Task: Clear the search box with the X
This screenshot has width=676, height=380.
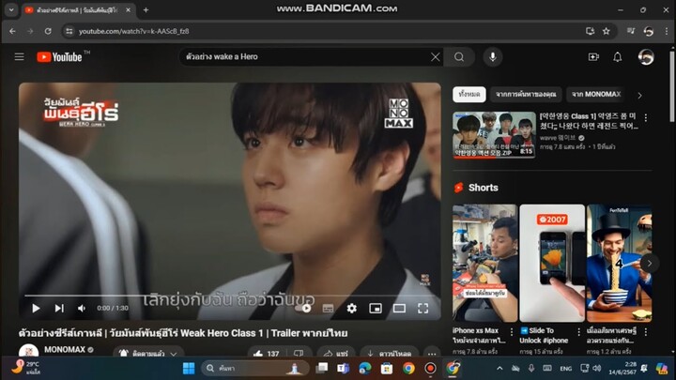Action: pyautogui.click(x=435, y=57)
